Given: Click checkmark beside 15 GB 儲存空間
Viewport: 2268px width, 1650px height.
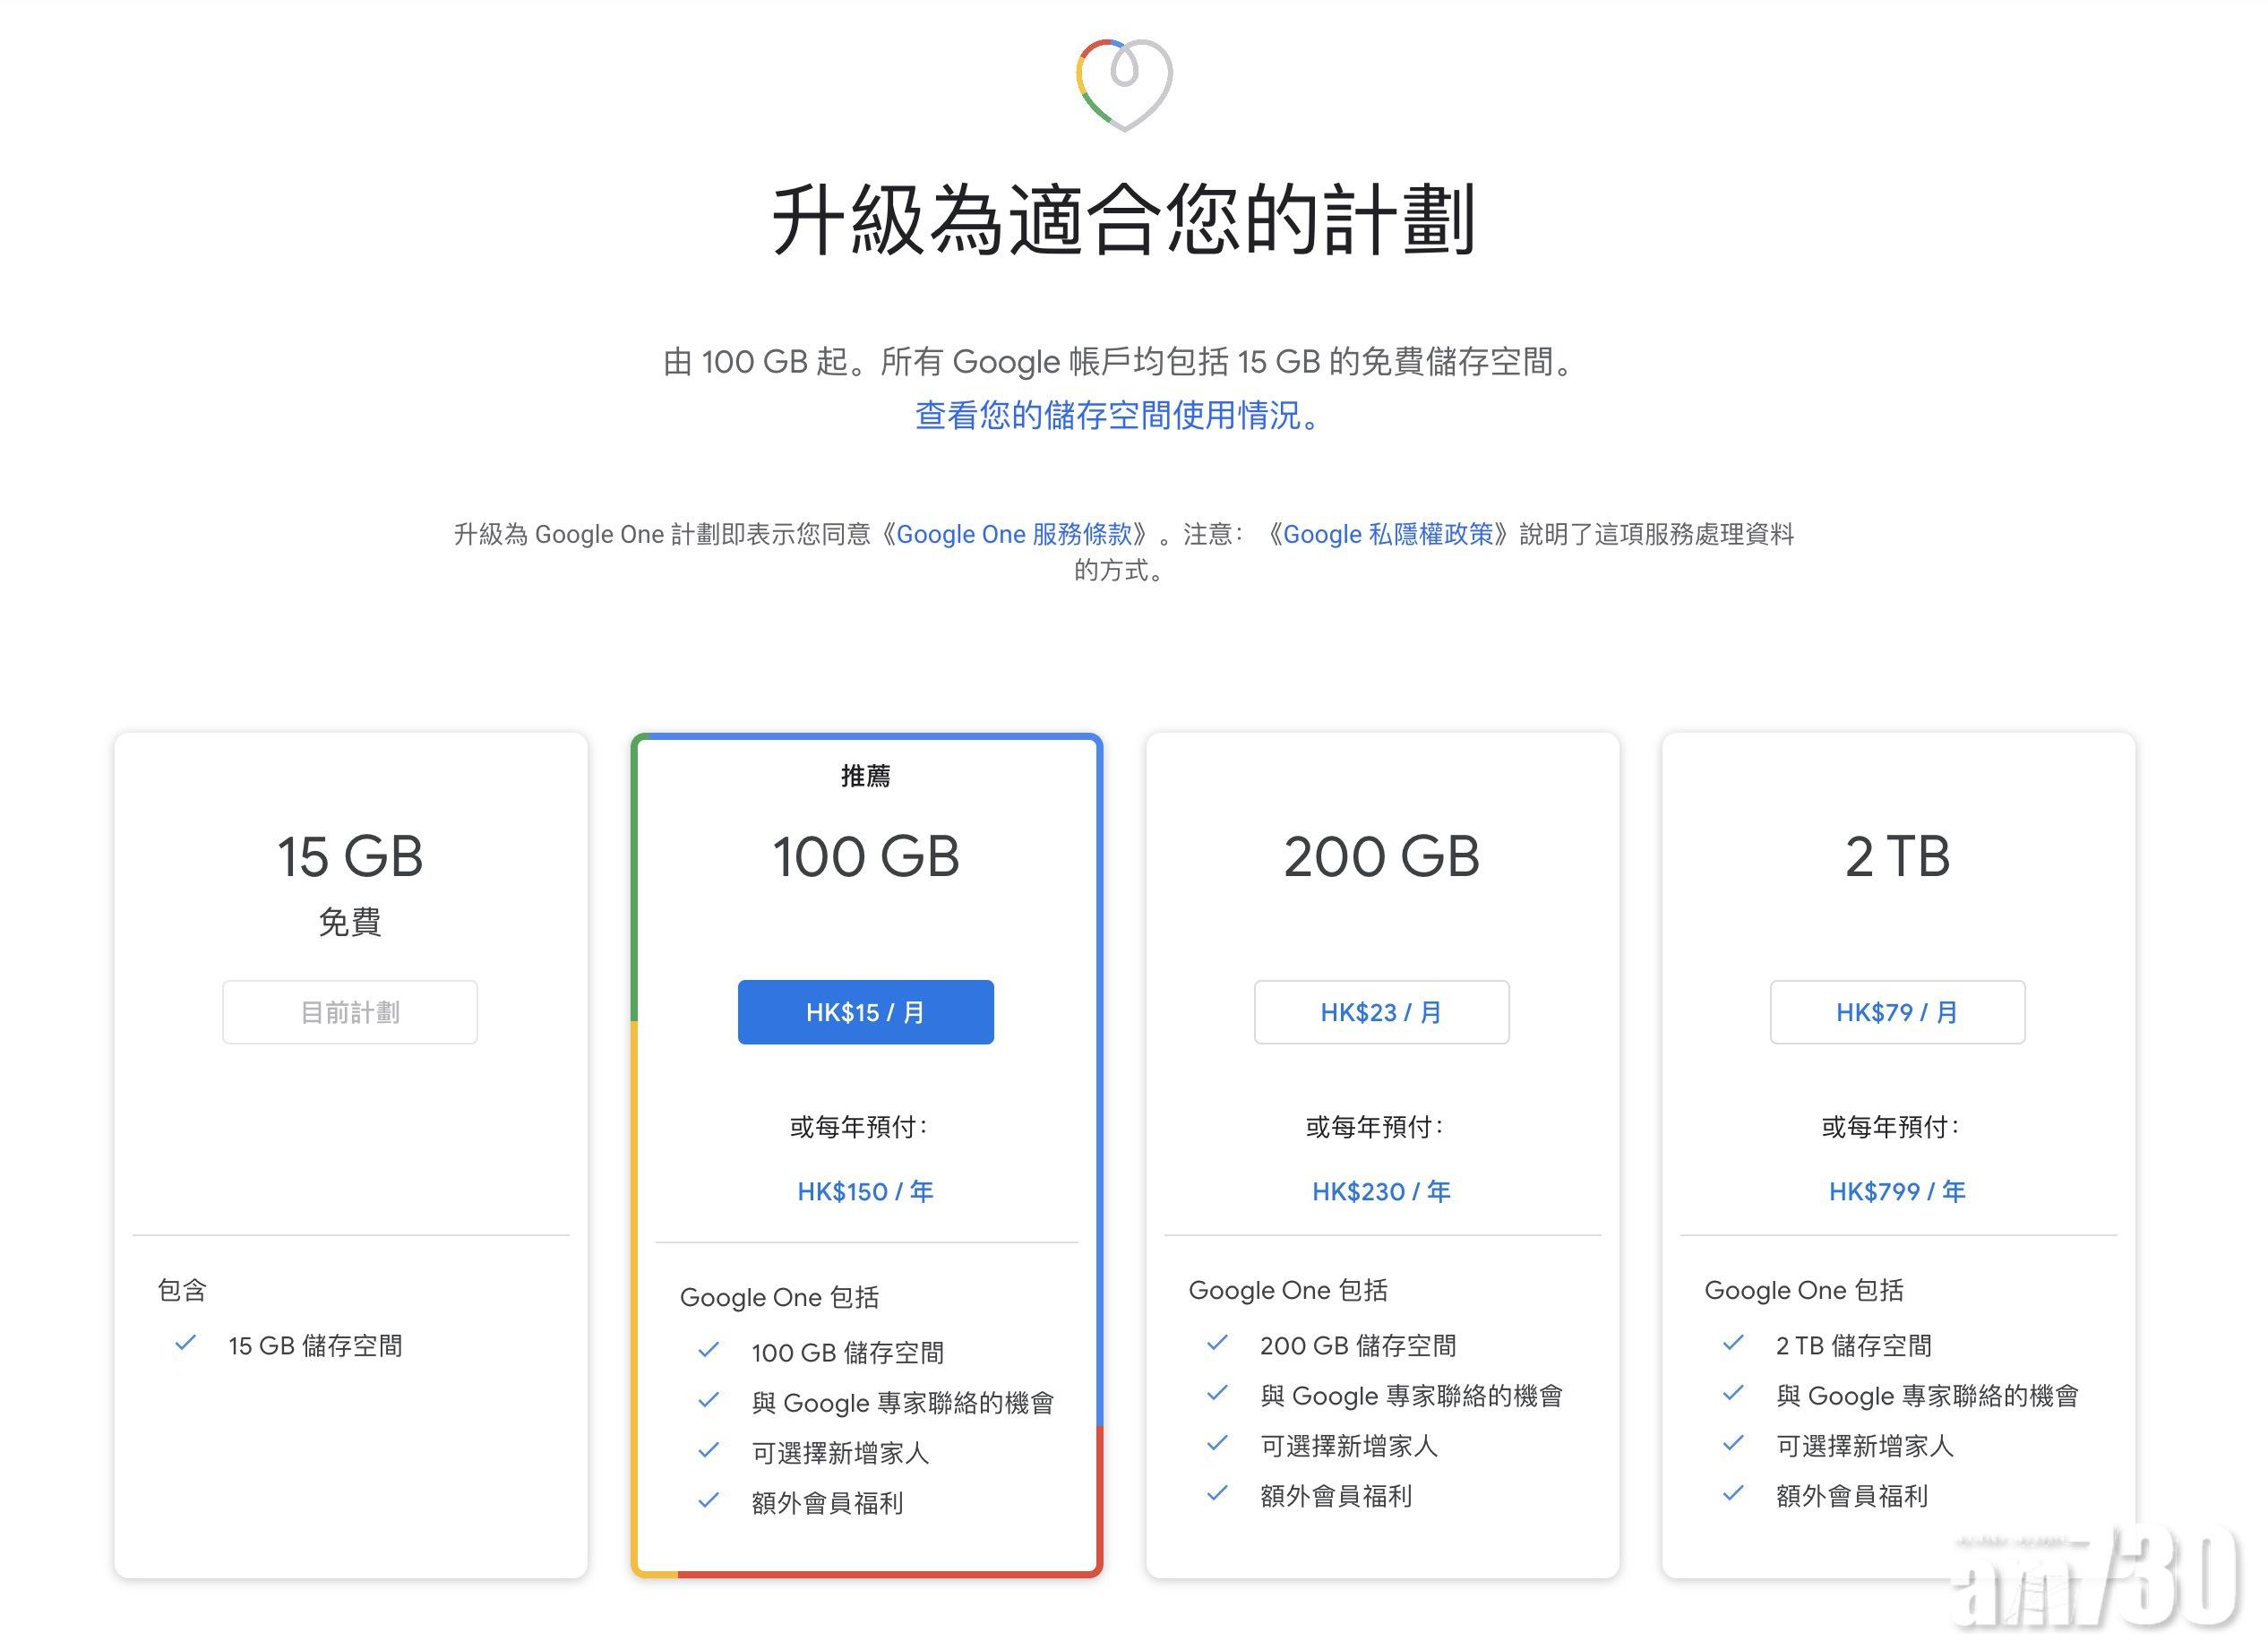Looking at the screenshot, I should pos(185,1343).
